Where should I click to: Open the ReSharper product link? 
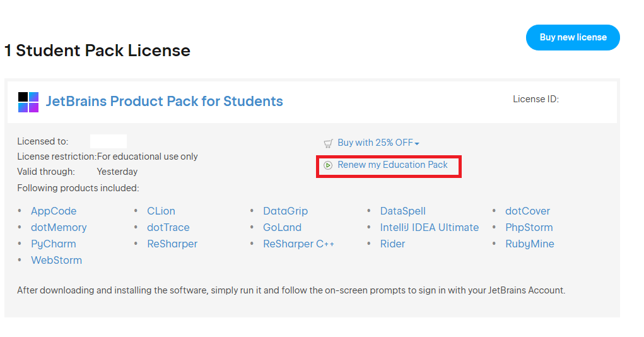point(172,244)
